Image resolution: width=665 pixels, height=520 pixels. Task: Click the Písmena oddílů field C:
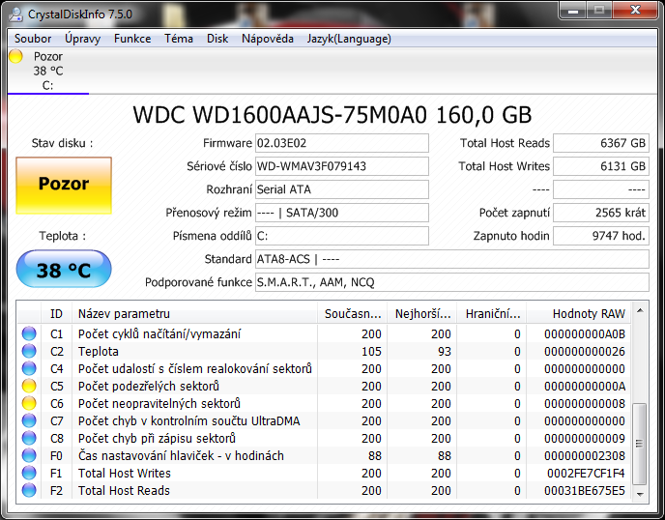[342, 236]
